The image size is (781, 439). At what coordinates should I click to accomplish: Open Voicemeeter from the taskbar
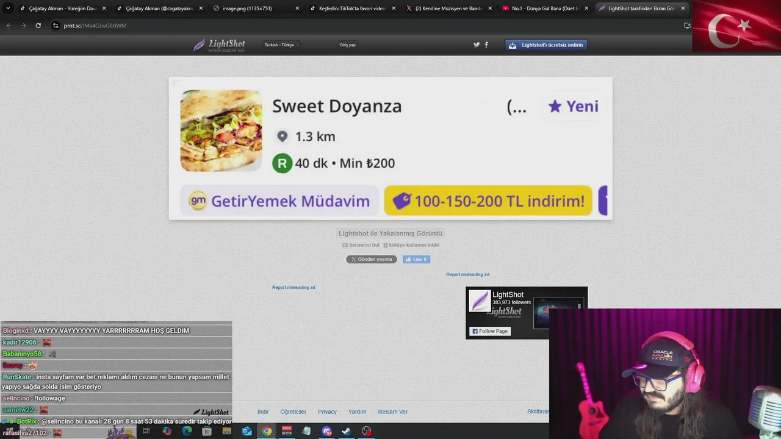287,431
